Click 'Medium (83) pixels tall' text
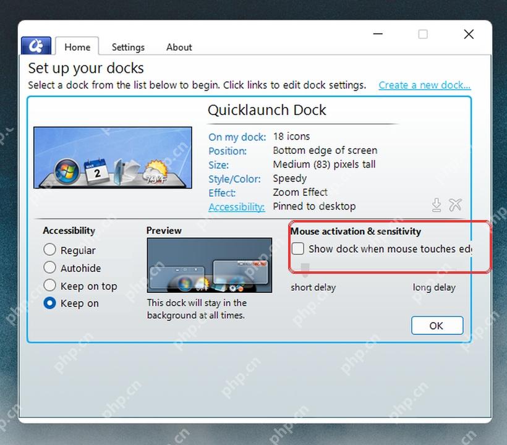 pos(324,164)
